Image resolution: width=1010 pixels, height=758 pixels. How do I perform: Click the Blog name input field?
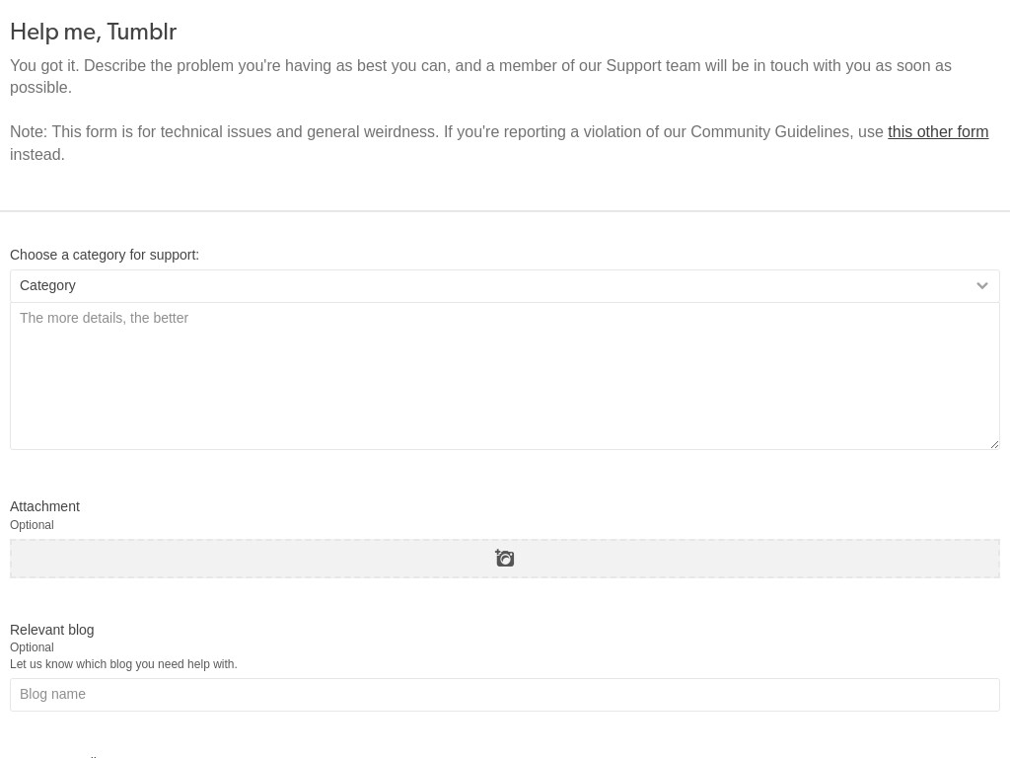tap(504, 694)
